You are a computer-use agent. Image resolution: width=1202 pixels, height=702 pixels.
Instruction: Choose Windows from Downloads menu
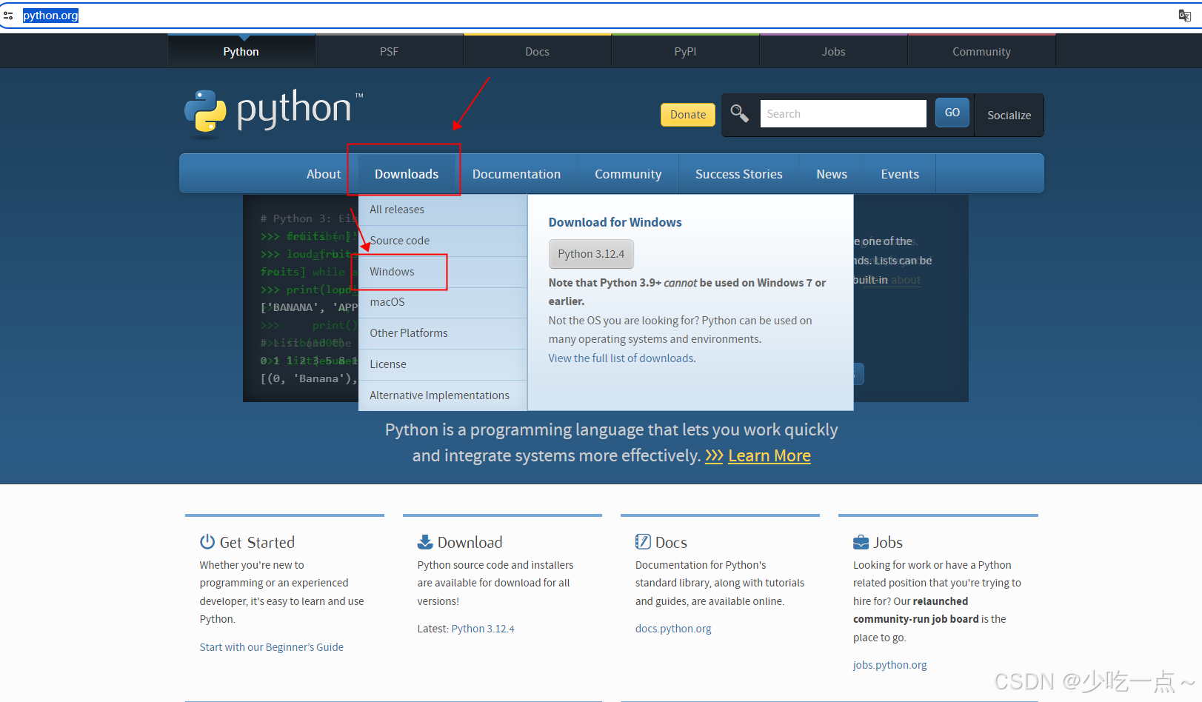[443, 272]
